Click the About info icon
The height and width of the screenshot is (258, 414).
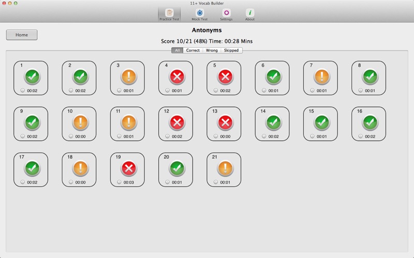coord(250,12)
